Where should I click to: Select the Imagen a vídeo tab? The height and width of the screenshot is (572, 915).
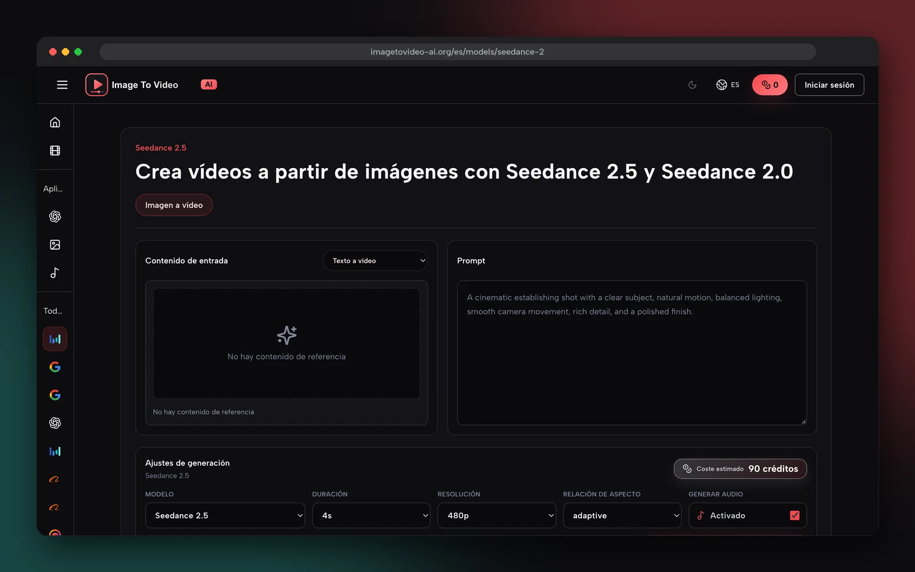click(x=174, y=205)
